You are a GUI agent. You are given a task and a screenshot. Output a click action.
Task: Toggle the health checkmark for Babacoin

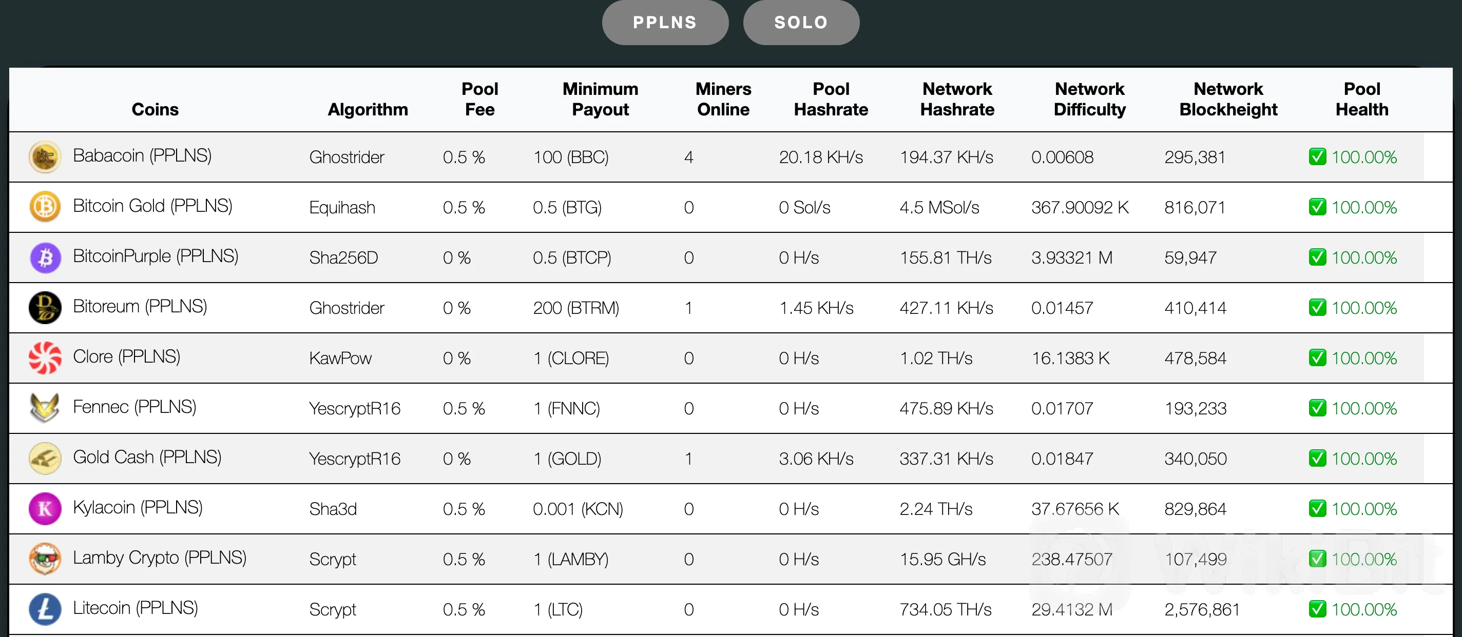[1318, 157]
